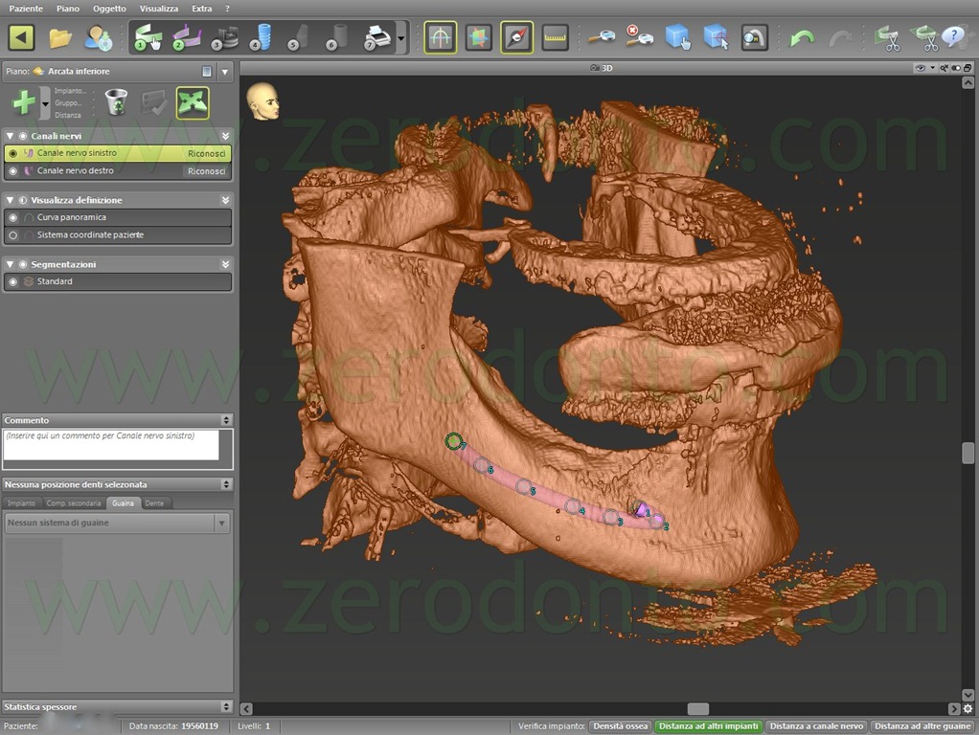Select workflow step 5 abutment icon
The height and width of the screenshot is (735, 979).
(299, 37)
